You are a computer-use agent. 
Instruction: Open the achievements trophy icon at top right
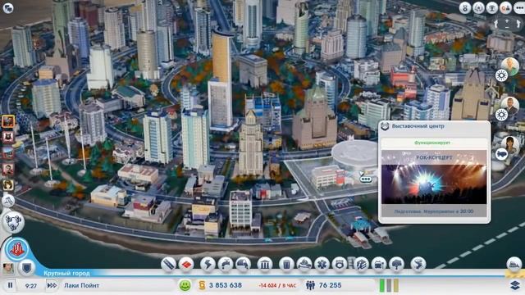(x=492, y=7)
